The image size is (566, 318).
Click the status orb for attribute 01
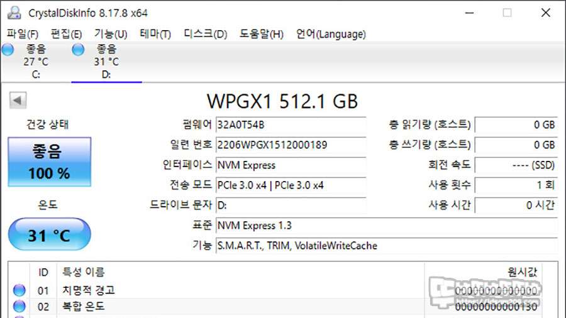pos(19,290)
